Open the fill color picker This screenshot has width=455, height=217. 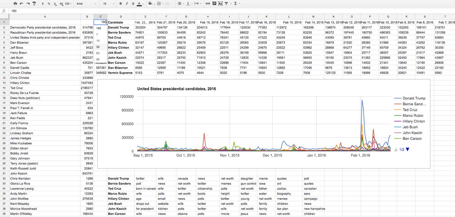click(x=150, y=3)
